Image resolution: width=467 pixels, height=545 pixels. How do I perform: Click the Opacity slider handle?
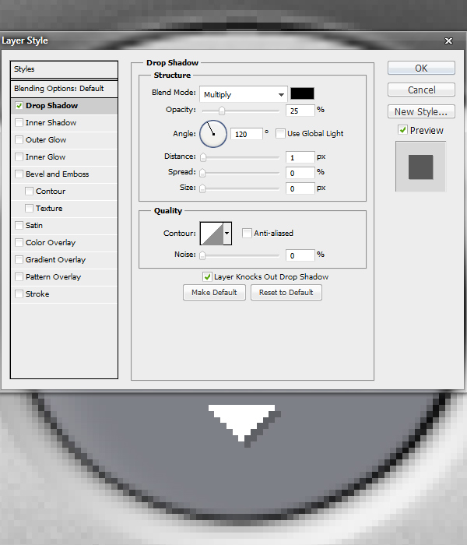pyautogui.click(x=221, y=111)
